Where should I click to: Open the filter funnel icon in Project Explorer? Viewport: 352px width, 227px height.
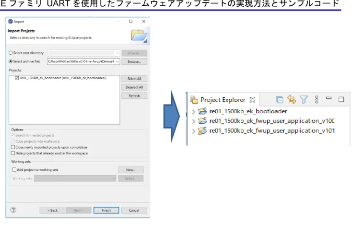point(304,99)
